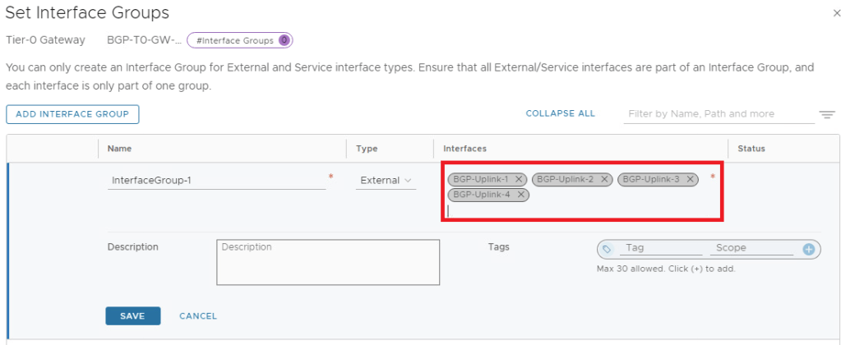Screen dimensions: 841x345
Task: Sort by the Name column header
Action: click(x=120, y=149)
